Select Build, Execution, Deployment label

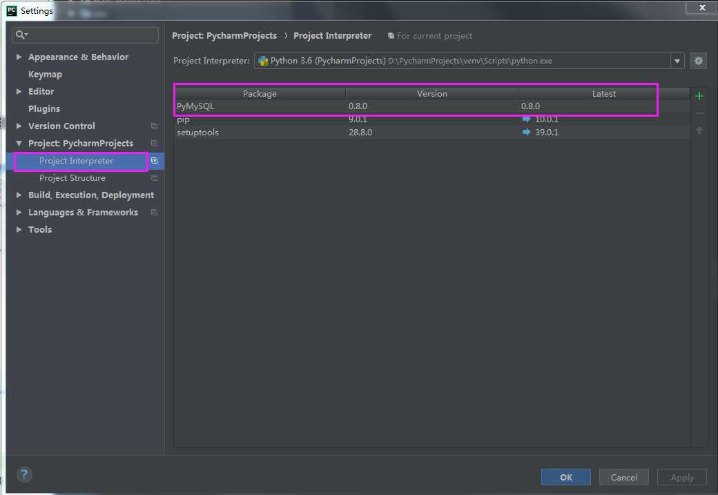[91, 195]
